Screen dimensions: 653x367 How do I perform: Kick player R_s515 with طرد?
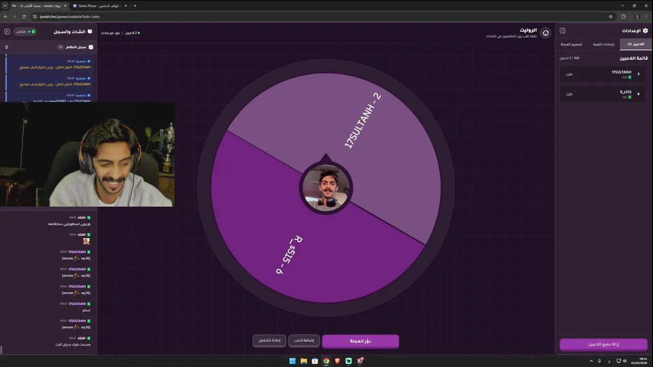569,94
